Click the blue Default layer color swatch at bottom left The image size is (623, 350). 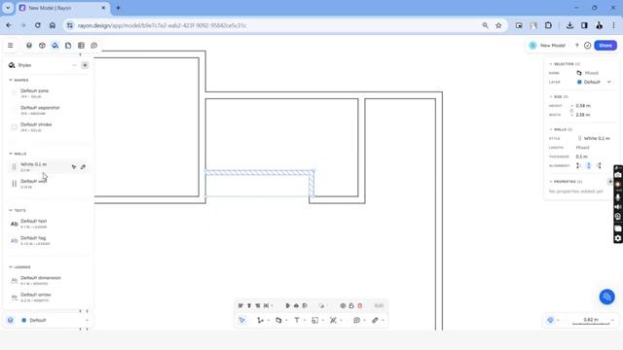23,320
